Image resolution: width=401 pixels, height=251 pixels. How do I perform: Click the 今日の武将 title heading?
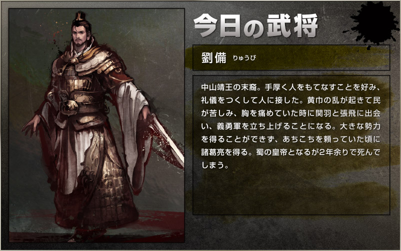[x=255, y=25]
